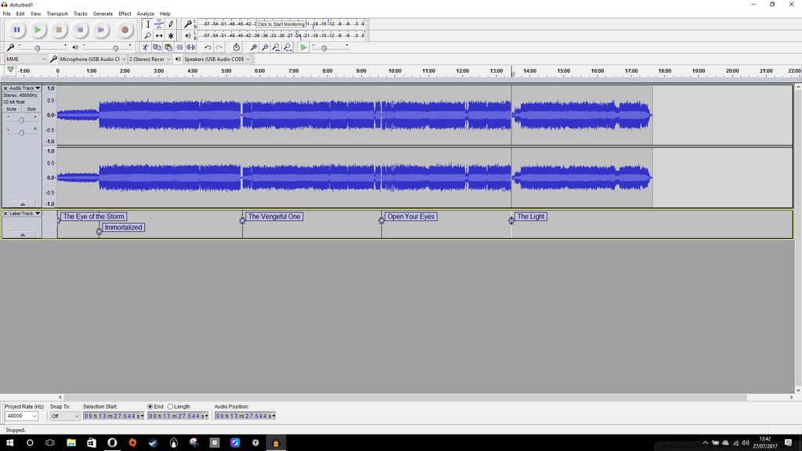Open the Audio Track name dropdown menu
The image size is (802, 451).
36,88
